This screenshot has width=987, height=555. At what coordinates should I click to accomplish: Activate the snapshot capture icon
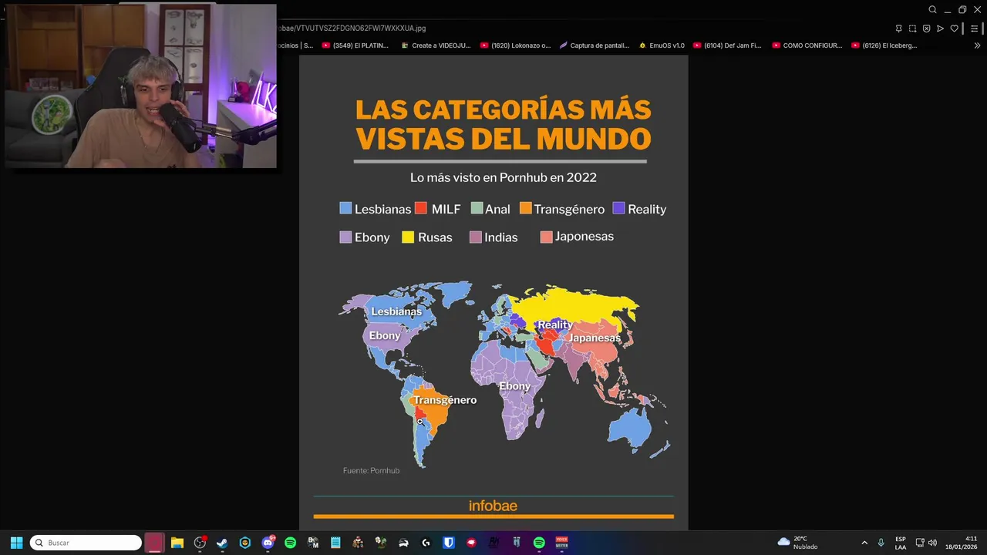click(x=912, y=29)
